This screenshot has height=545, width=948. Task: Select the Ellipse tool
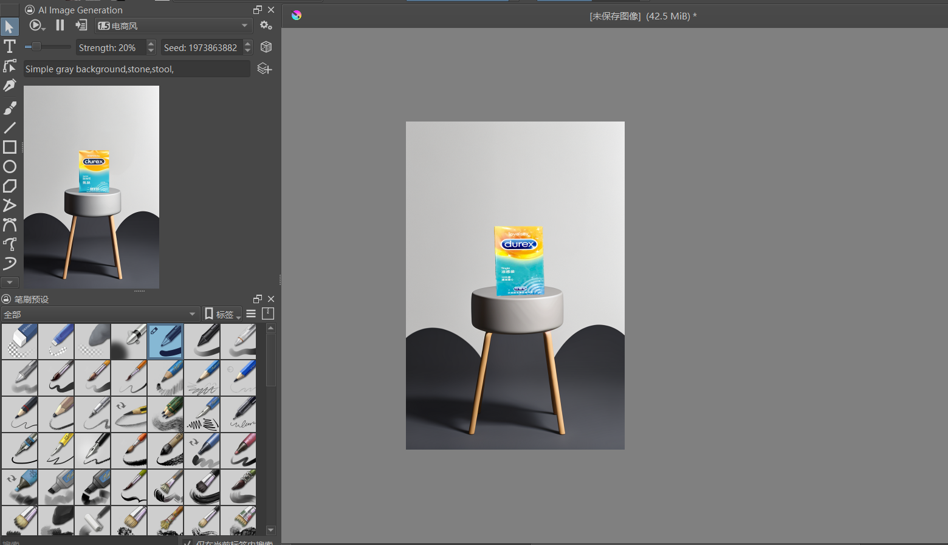(x=9, y=166)
